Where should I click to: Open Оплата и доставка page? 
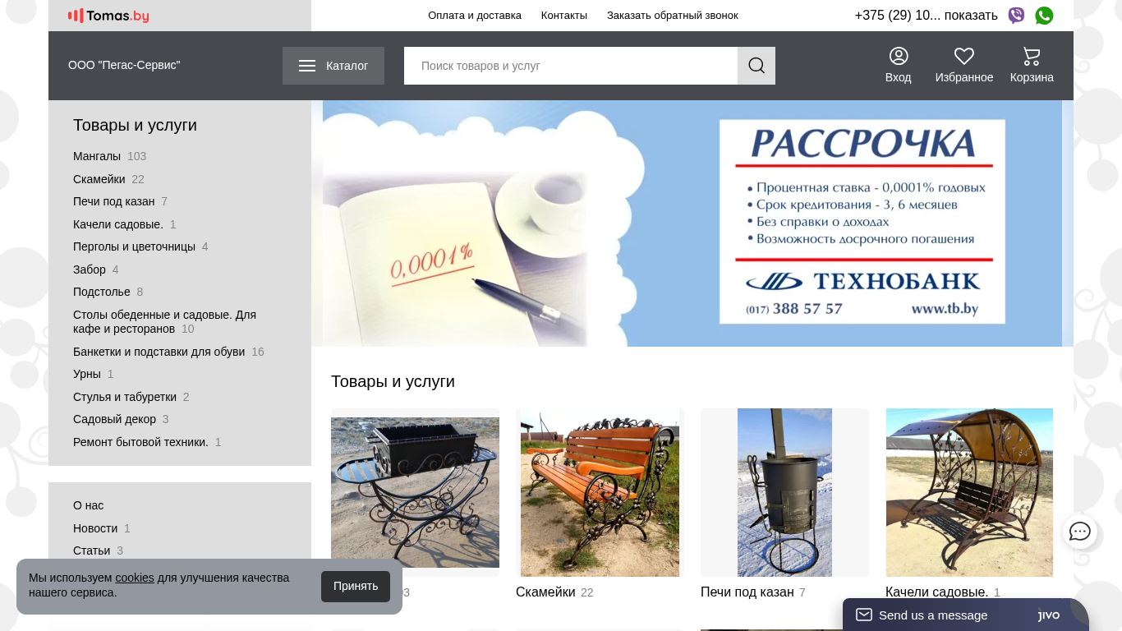click(x=475, y=16)
